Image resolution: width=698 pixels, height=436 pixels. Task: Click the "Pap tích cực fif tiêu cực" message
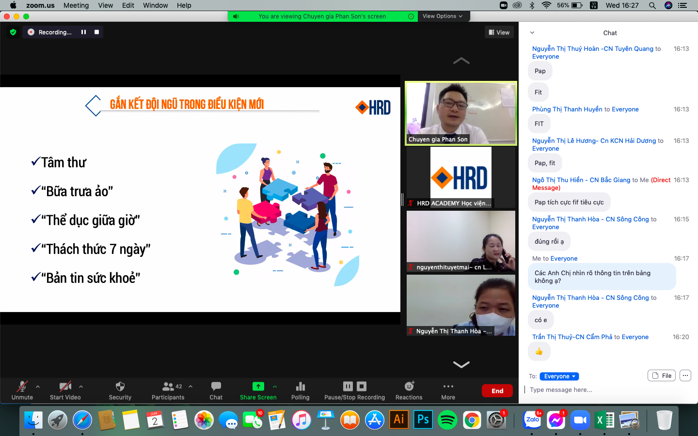pyautogui.click(x=569, y=202)
